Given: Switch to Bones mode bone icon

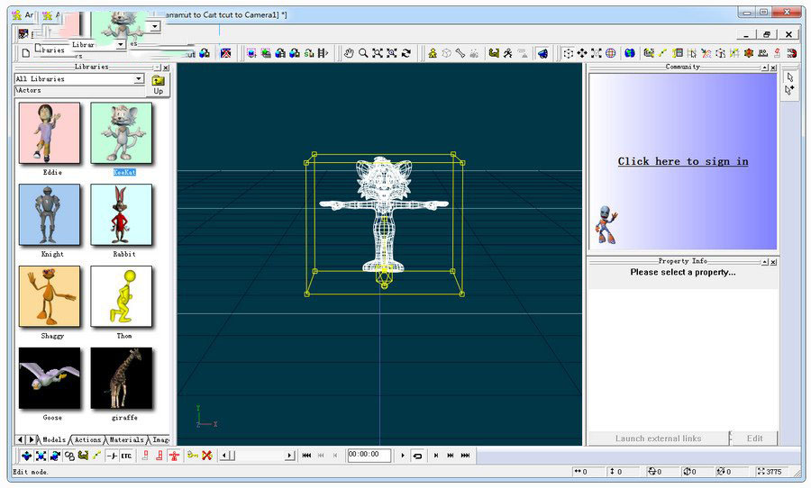Looking at the screenshot, I should coord(460,53).
